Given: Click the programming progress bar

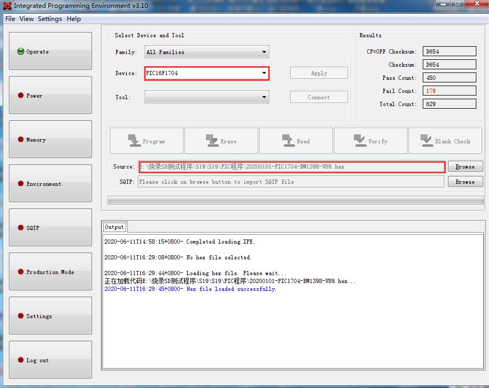Looking at the screenshot, I should 296,201.
